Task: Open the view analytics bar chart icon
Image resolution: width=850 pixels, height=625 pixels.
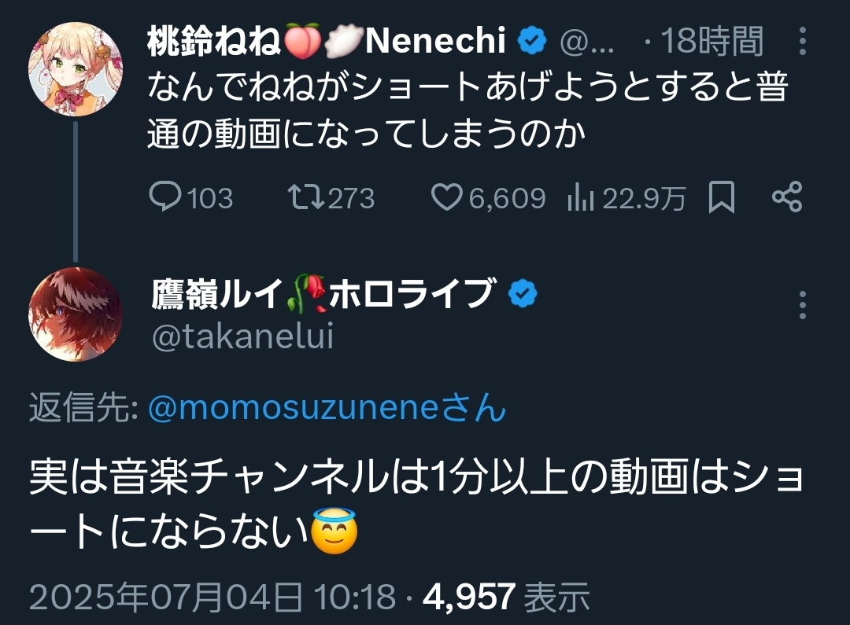Action: (x=581, y=197)
